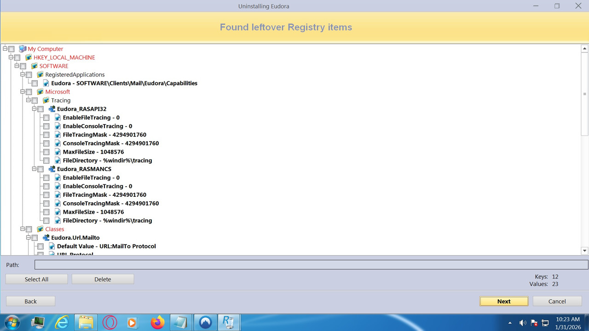589x331 pixels.
Task: Open Internet Explorer from taskbar
Action: click(62, 322)
